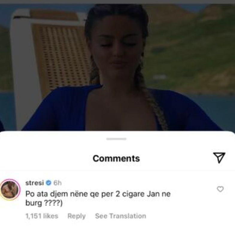The image size is (235, 228).
Task: Open stresi's profile picture
Action: click(10, 190)
